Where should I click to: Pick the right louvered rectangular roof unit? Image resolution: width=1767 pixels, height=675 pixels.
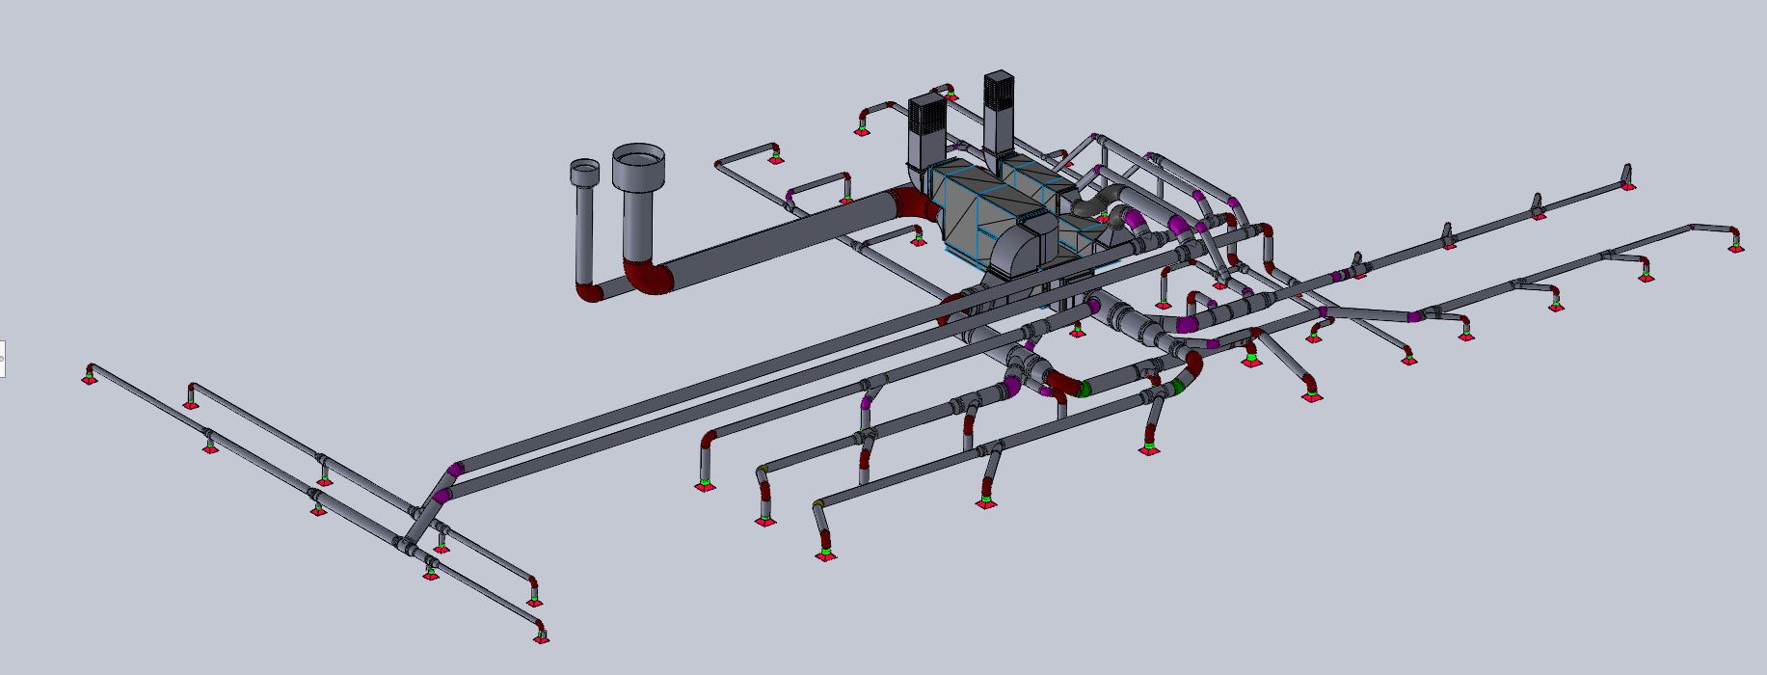tap(998, 111)
